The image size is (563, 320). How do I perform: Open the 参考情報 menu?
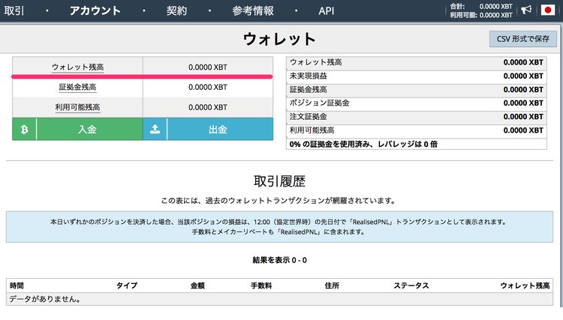[x=253, y=10]
